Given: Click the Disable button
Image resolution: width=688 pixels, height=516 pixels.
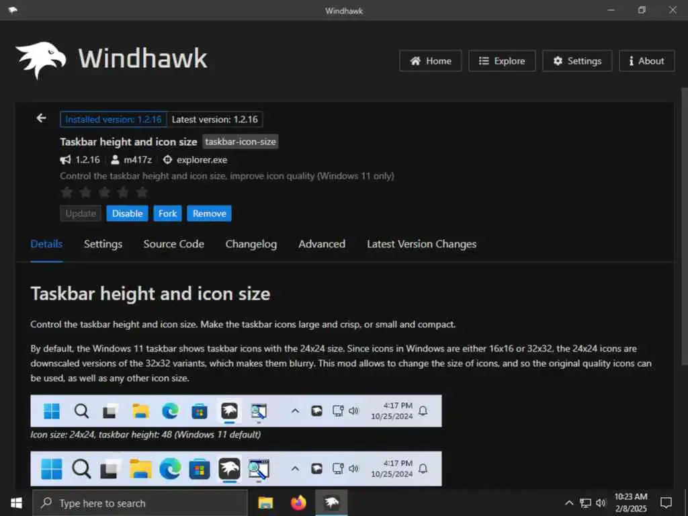Looking at the screenshot, I should point(127,214).
